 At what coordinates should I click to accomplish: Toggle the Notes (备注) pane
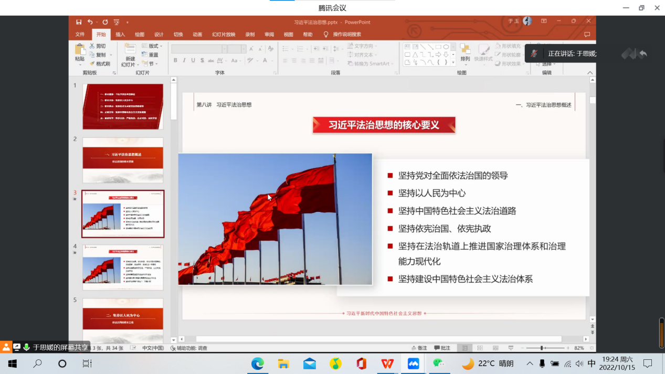click(x=419, y=348)
